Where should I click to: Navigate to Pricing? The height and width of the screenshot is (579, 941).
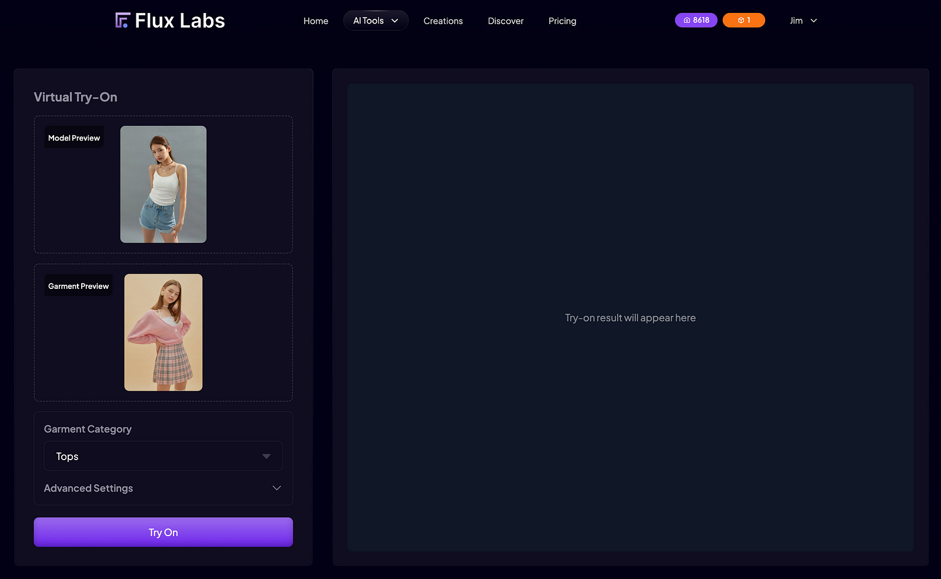pos(562,21)
